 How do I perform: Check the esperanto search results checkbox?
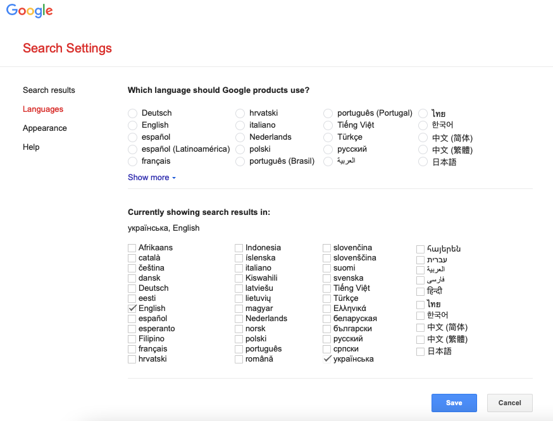tap(132, 329)
